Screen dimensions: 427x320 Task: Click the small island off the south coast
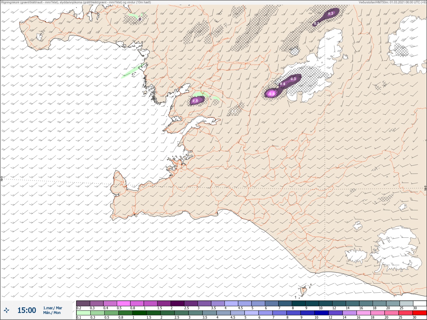click(x=304, y=291)
